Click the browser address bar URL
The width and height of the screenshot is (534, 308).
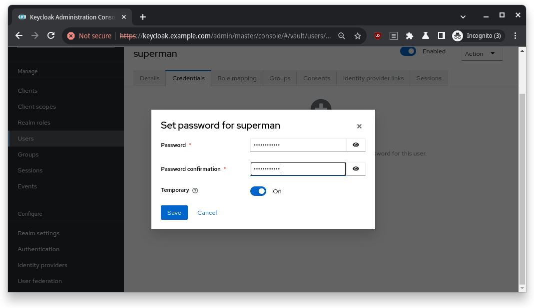coord(225,36)
